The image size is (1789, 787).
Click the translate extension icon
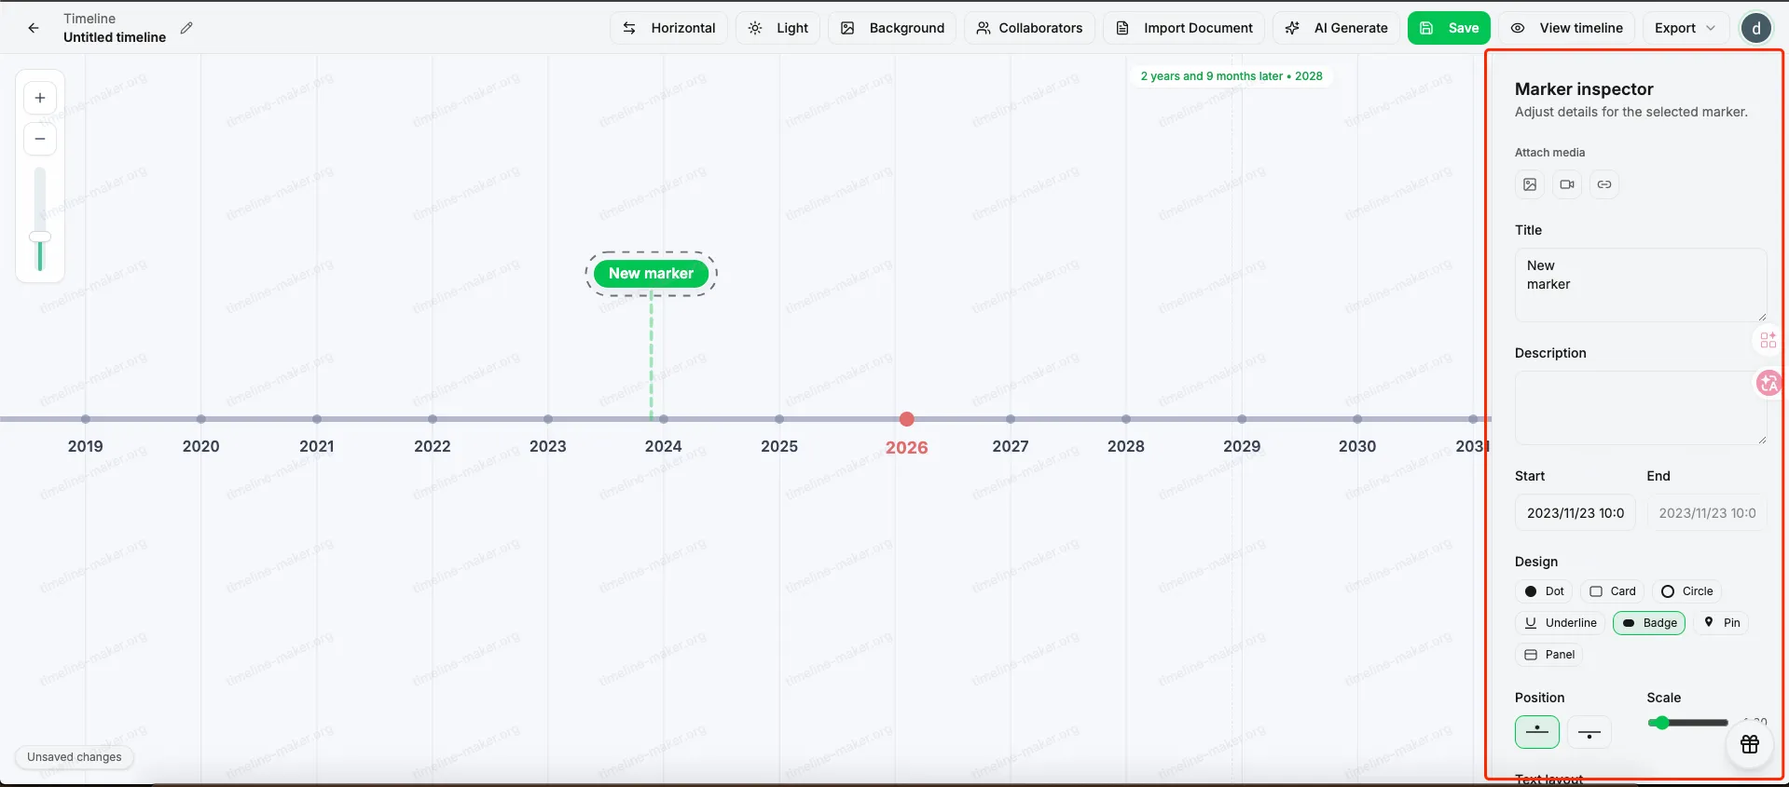[1768, 383]
